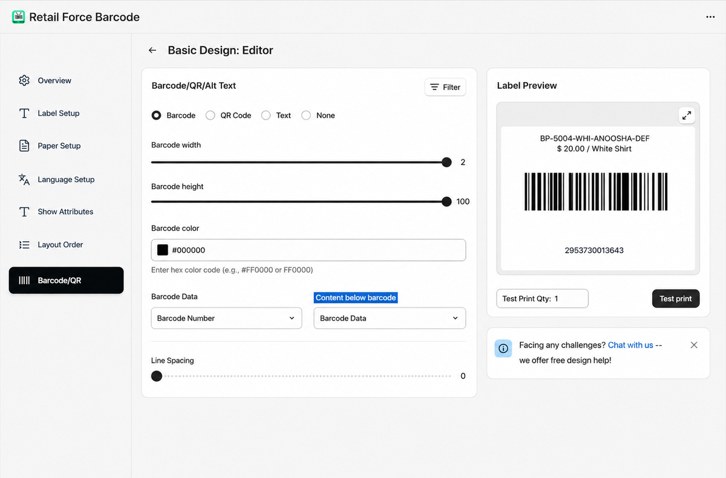This screenshot has height=478, width=726.
Task: Click the barcode color hex input field
Action: [309, 250]
